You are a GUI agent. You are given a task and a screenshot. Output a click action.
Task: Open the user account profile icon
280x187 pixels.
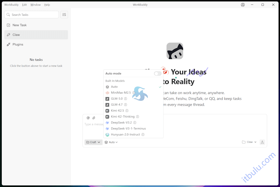coord(243,5)
